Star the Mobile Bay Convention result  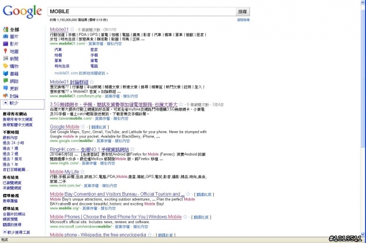point(188,194)
